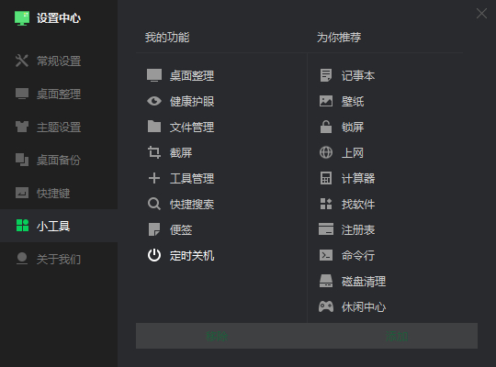The image size is (496, 367).
Task: Click the 健康护眼 eye icon
Action: (154, 101)
